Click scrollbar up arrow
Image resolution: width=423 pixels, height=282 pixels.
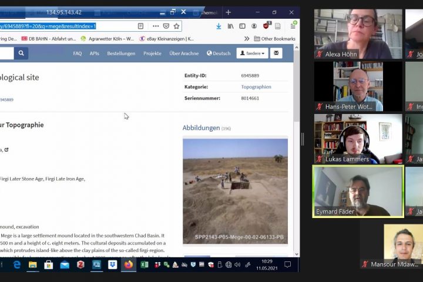297,48
